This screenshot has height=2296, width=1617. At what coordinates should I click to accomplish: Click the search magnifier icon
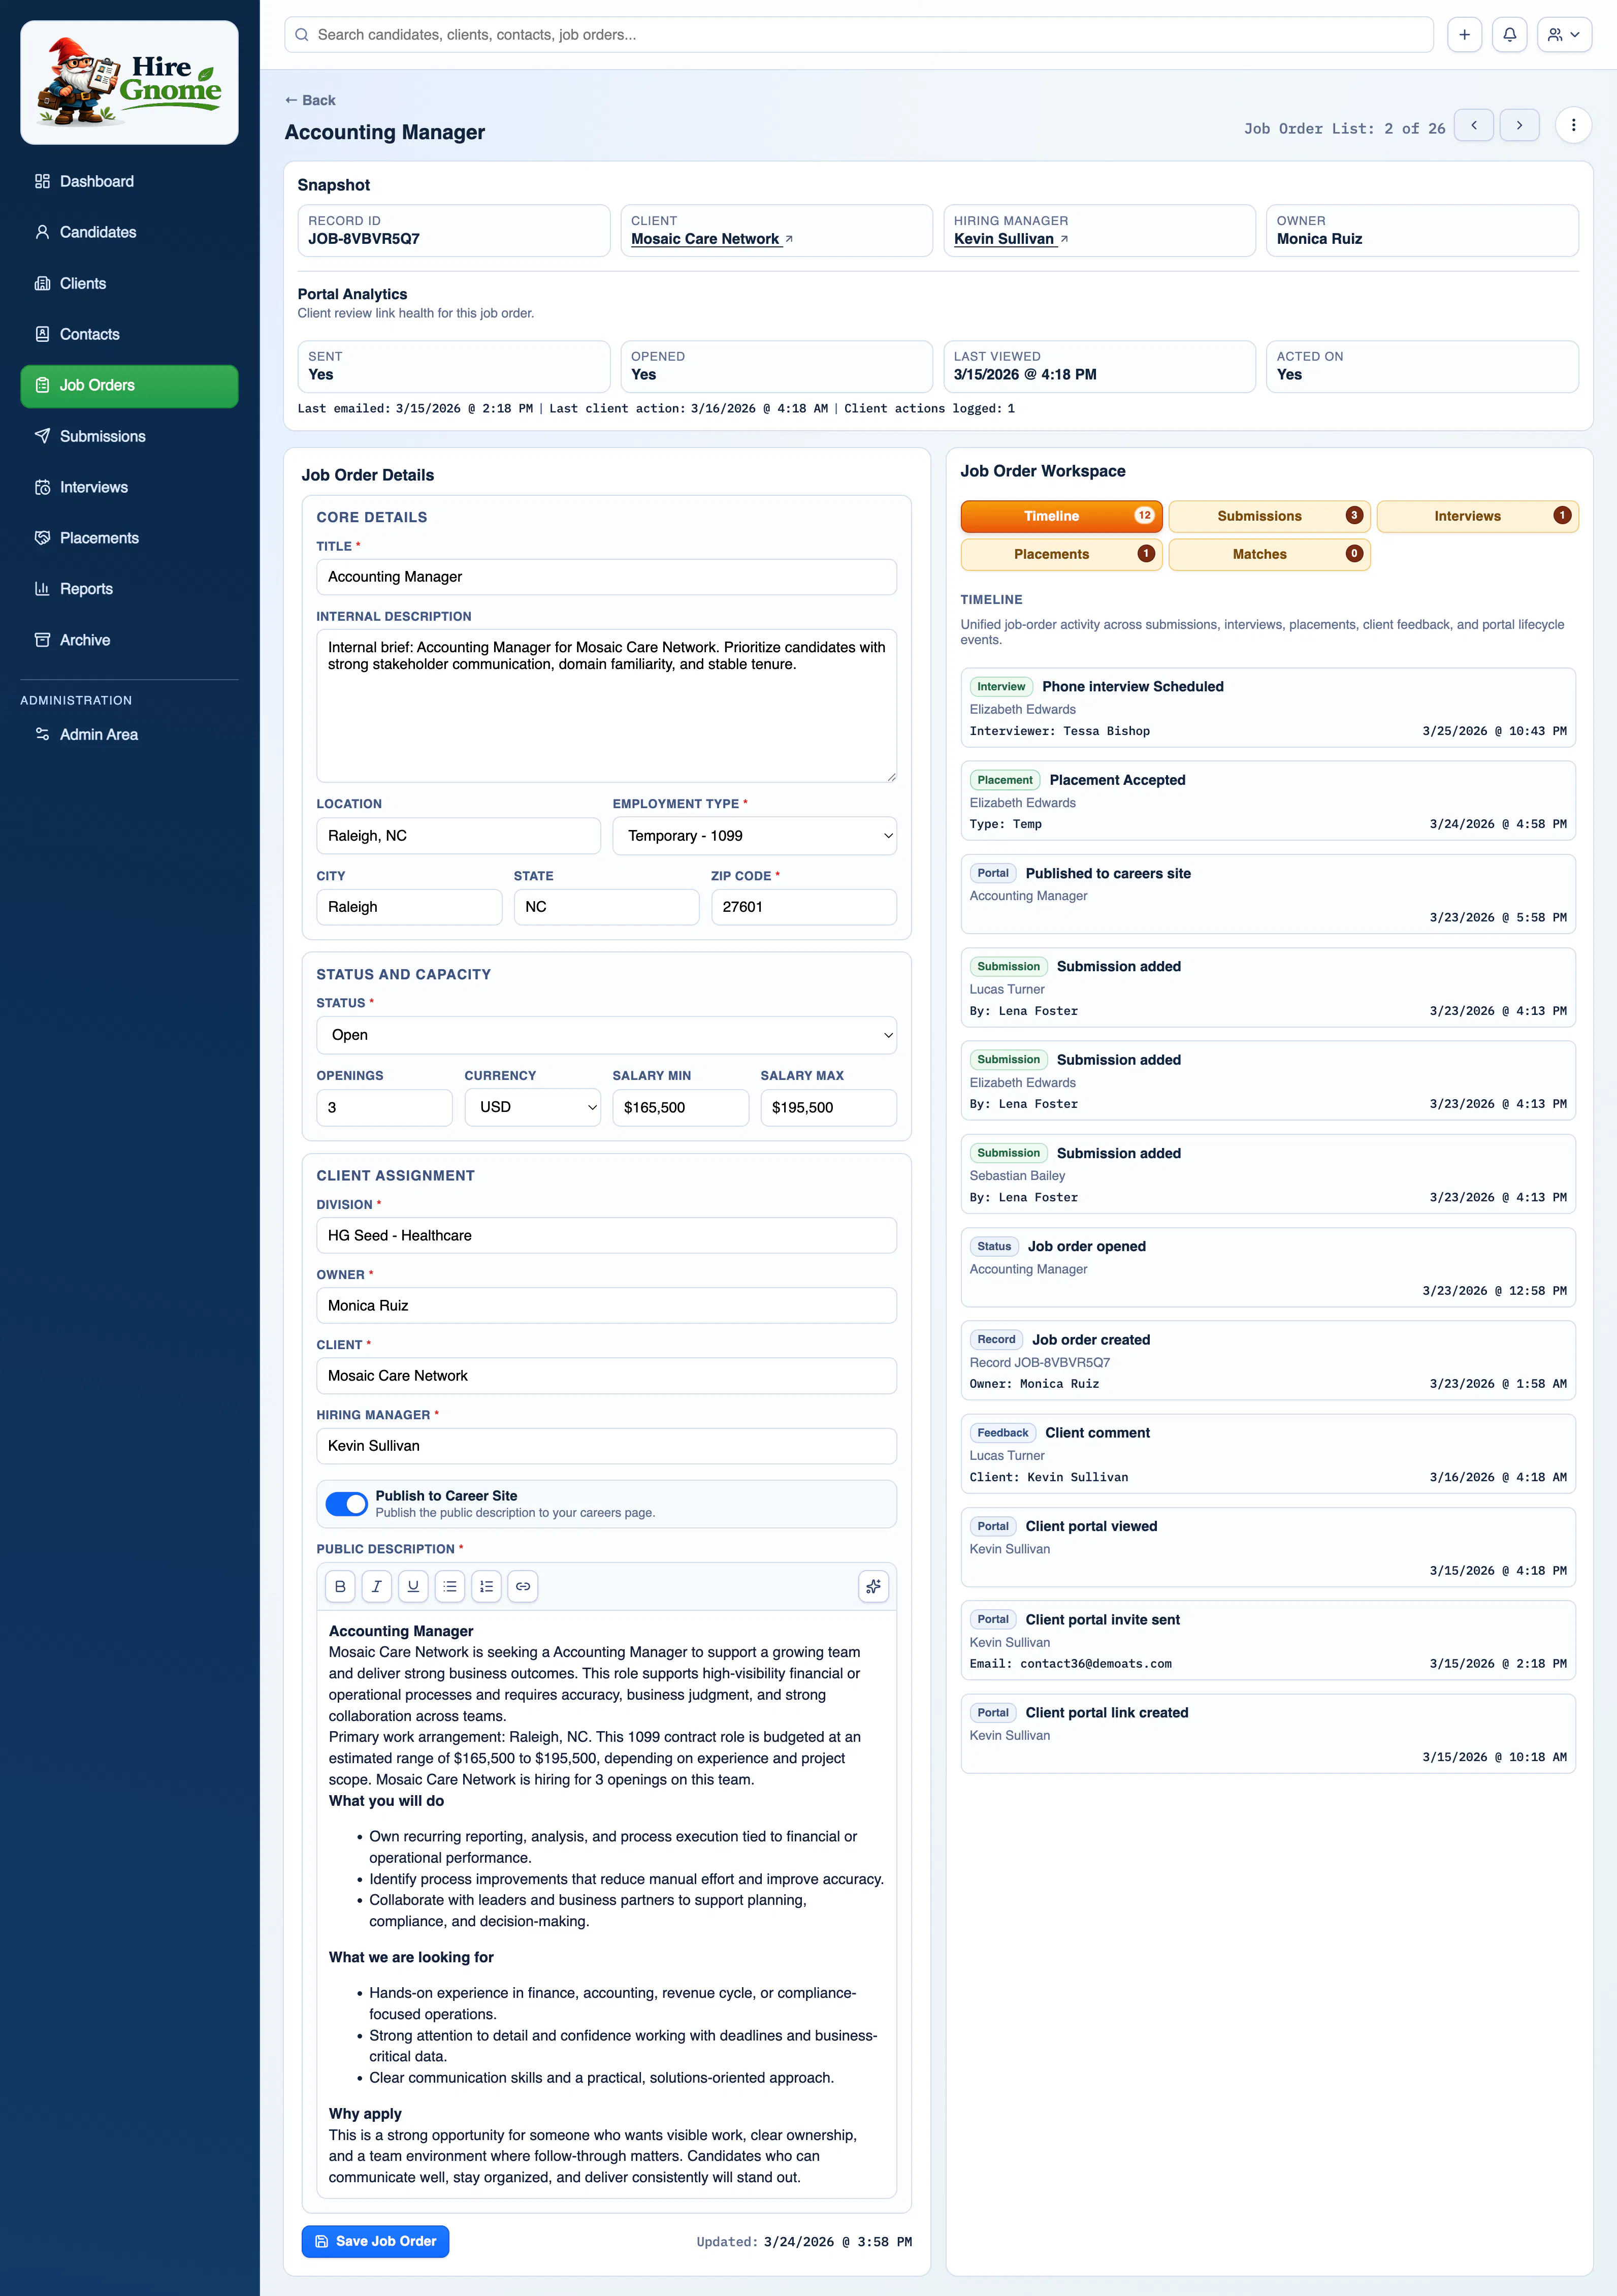[x=302, y=35]
